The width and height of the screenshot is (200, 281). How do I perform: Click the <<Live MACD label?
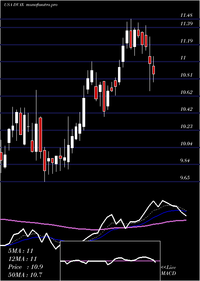pyautogui.click(x=168, y=271)
